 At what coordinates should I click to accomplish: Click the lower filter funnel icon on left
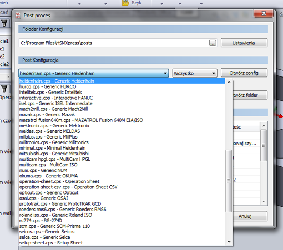pyautogui.click(x=4, y=89)
